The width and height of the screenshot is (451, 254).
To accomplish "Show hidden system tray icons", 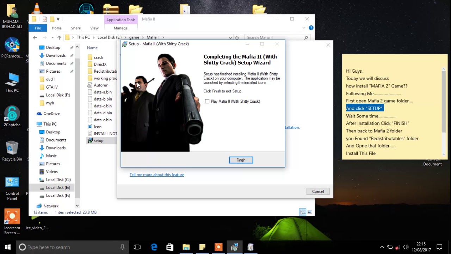I will [x=382, y=247].
